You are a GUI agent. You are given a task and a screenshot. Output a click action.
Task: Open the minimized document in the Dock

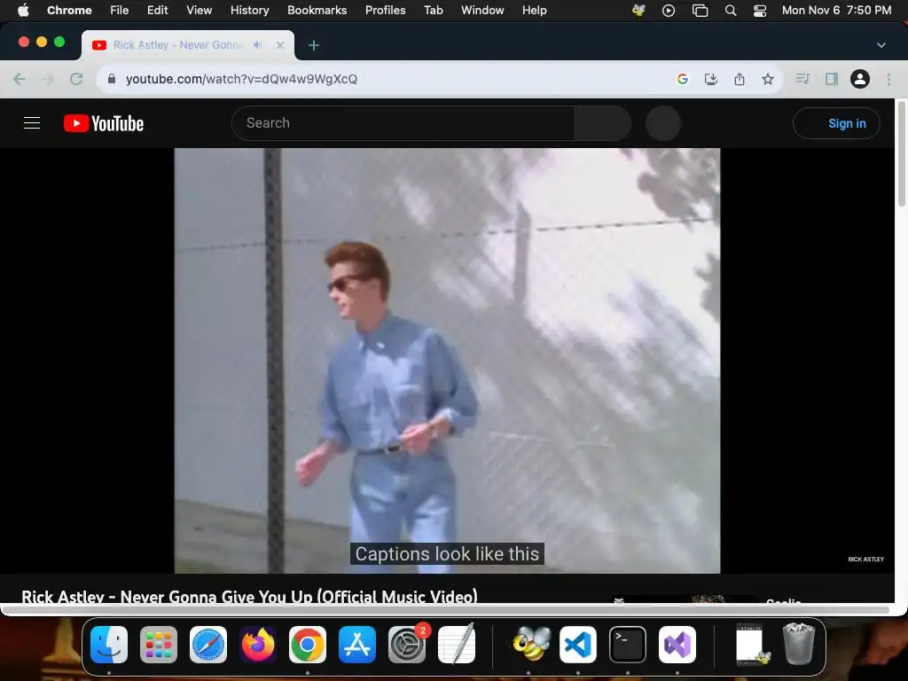click(752, 645)
